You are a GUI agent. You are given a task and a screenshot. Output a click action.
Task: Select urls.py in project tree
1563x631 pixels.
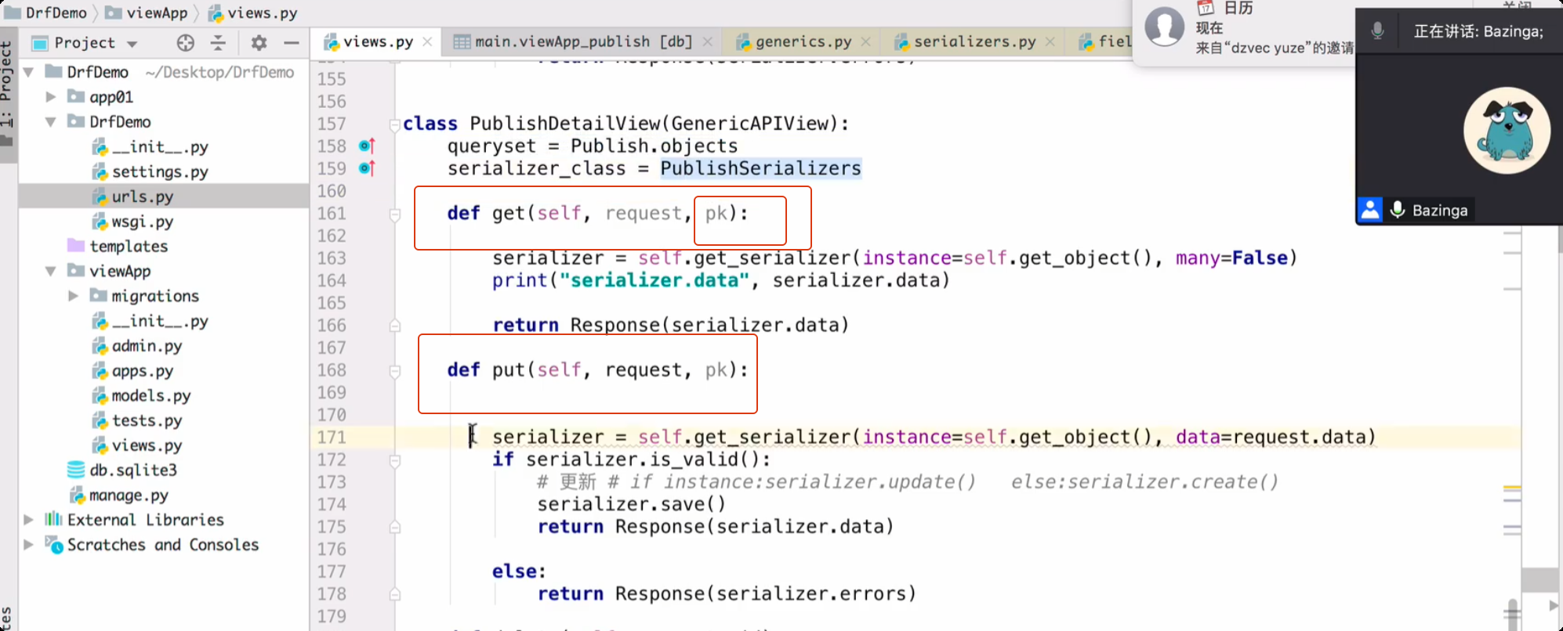[x=142, y=197]
